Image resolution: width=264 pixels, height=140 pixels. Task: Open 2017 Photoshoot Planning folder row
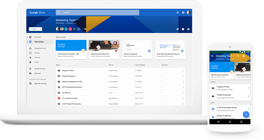tap(121, 87)
